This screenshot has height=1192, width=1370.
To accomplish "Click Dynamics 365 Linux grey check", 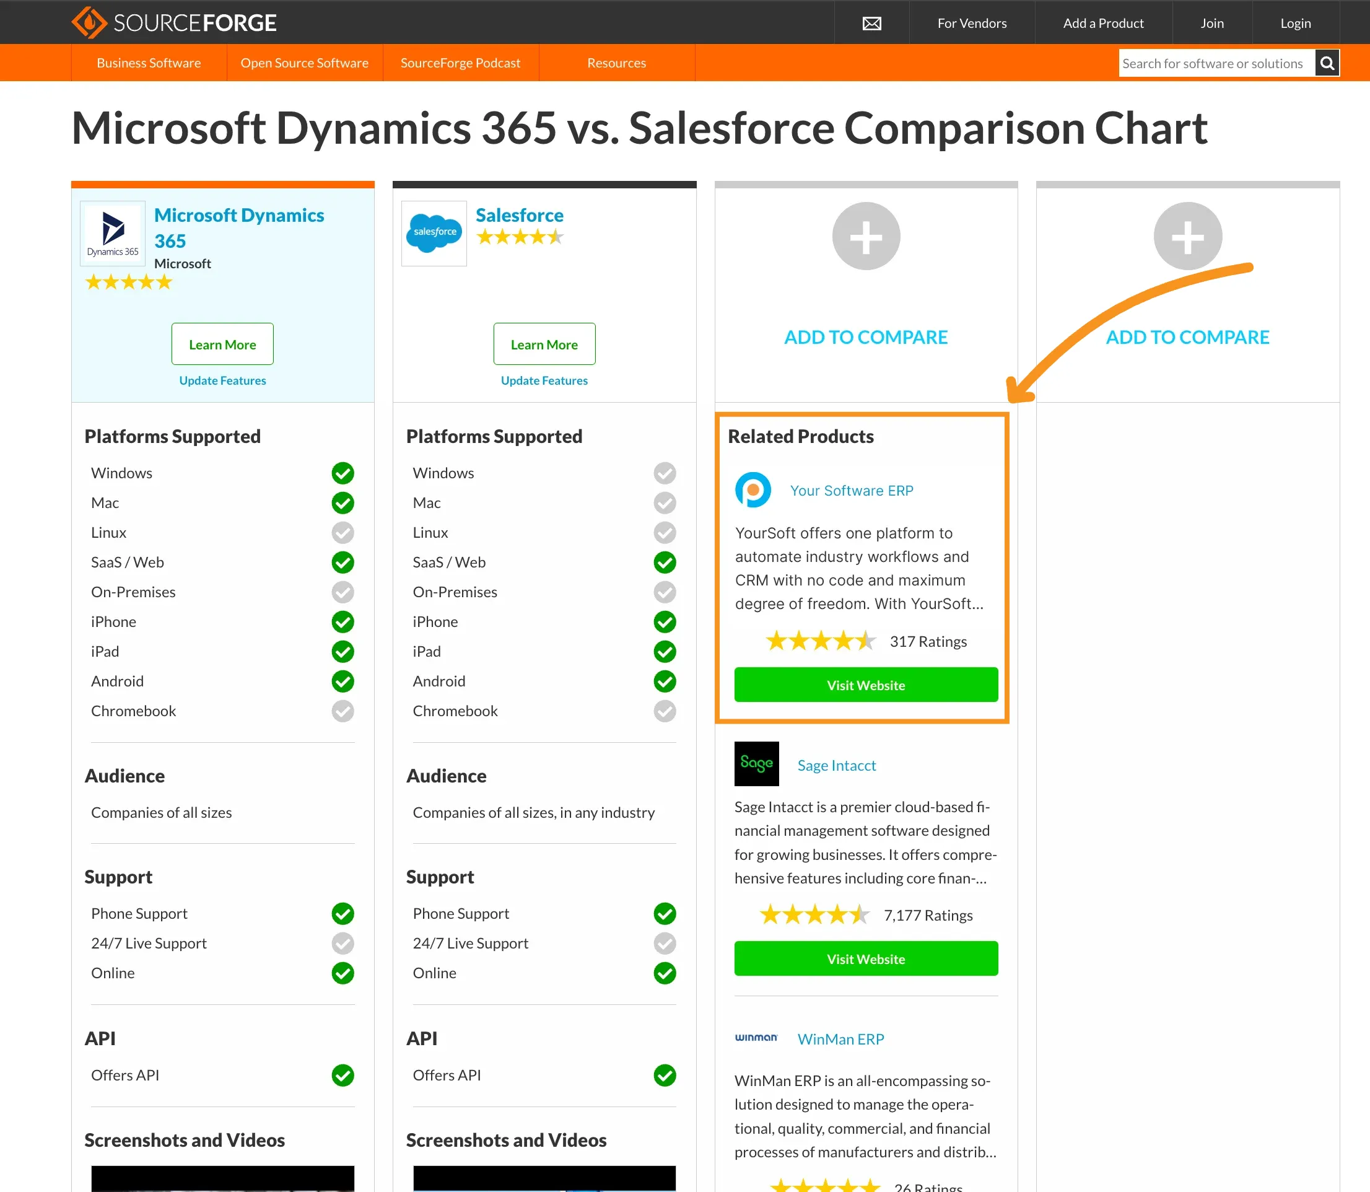I will (343, 533).
